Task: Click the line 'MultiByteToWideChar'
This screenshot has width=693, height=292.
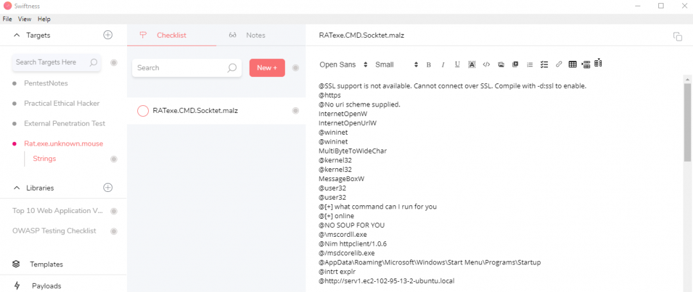Action: [353, 151]
